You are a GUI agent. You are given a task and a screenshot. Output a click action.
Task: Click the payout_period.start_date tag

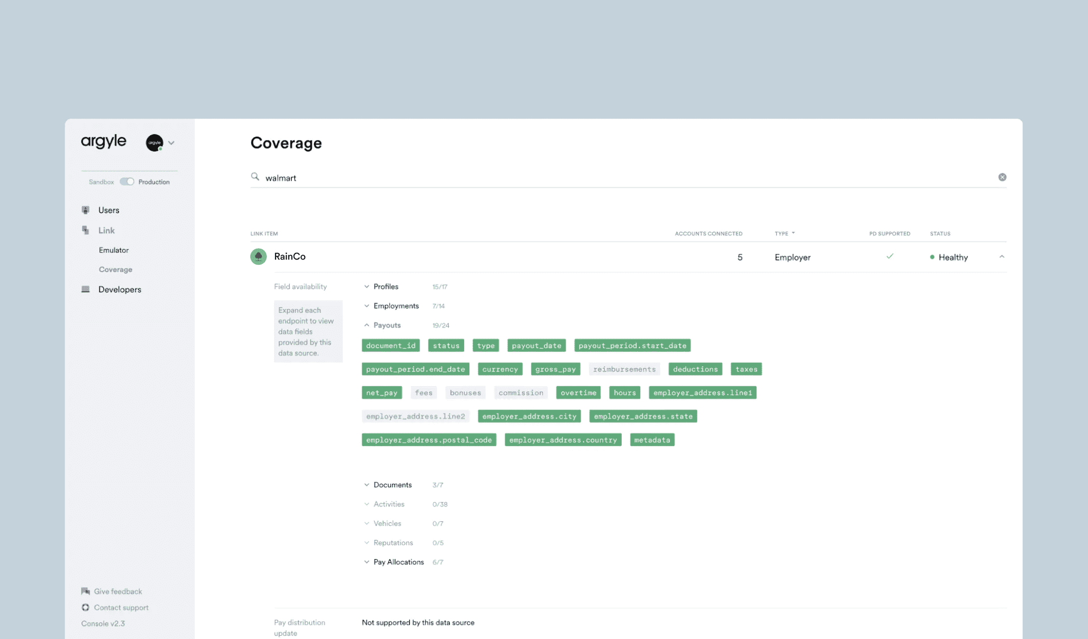pyautogui.click(x=633, y=346)
